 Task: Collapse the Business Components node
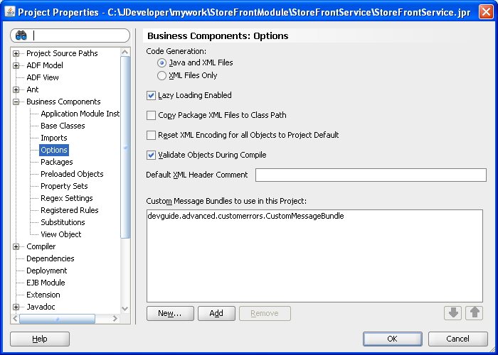click(x=16, y=102)
